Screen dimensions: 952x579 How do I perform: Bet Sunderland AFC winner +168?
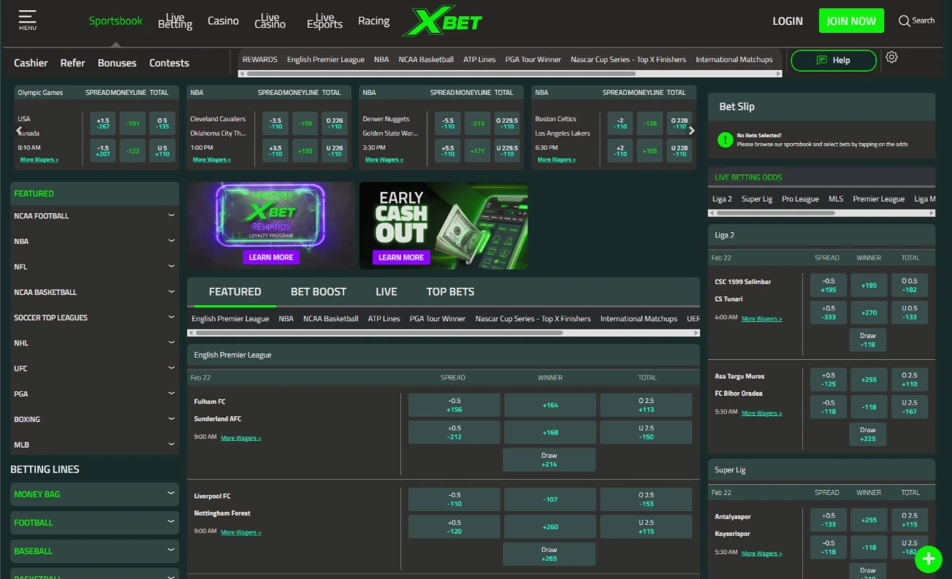pos(550,432)
